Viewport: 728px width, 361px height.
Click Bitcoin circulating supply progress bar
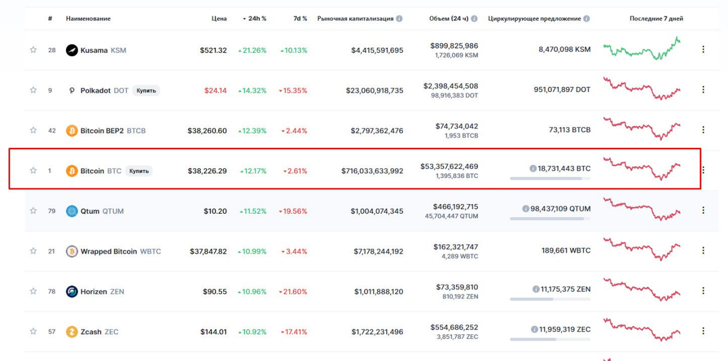pos(550,179)
